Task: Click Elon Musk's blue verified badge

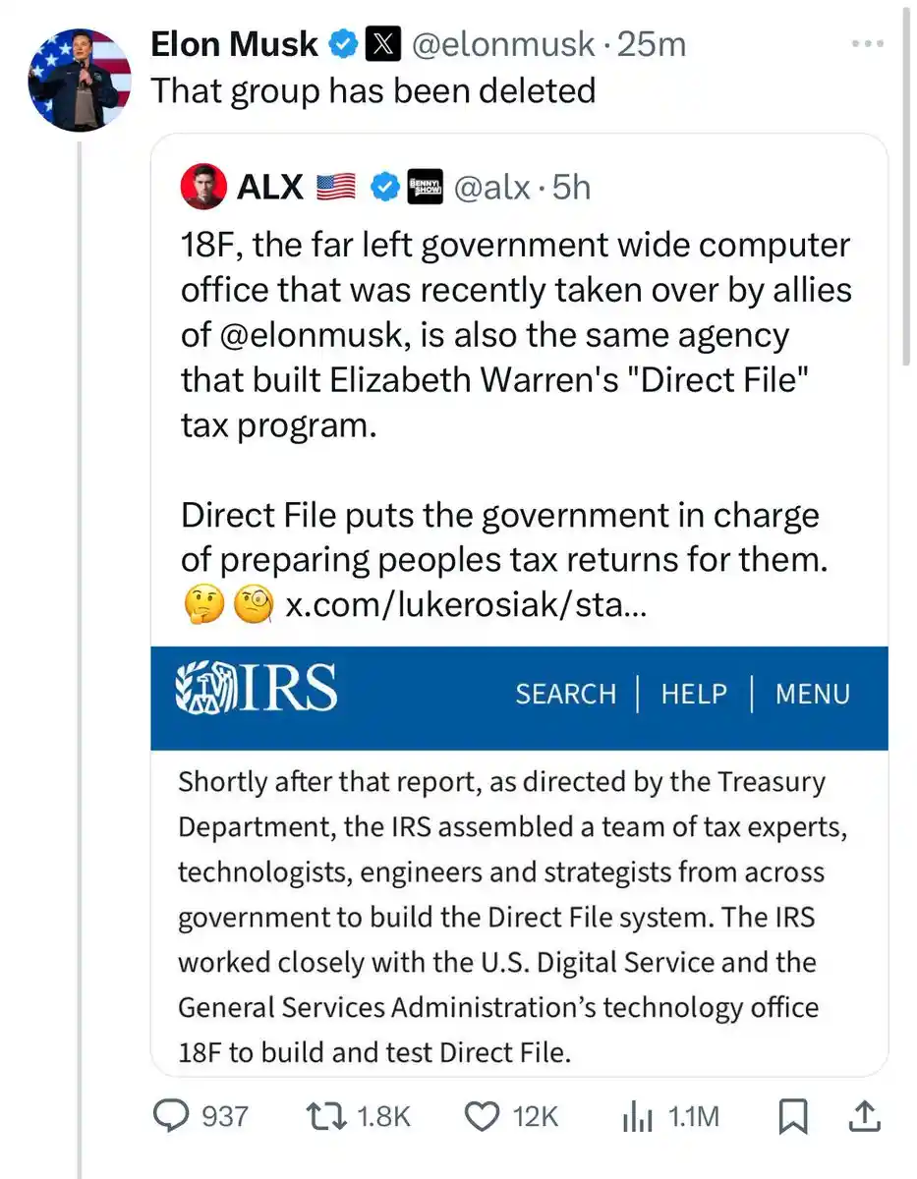Action: click(x=342, y=44)
